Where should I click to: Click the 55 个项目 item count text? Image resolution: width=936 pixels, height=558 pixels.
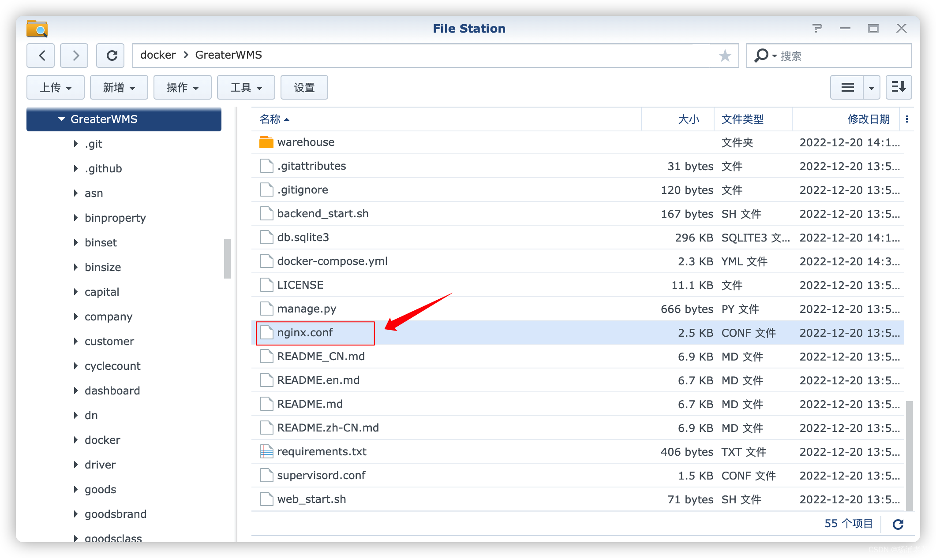click(x=849, y=523)
